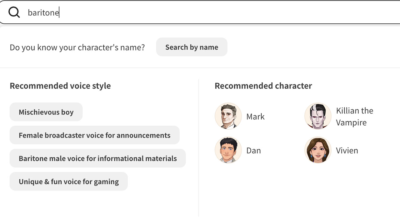Viewport: 400px width, 222px height.
Task: Click the name label "Mark"
Action: click(x=255, y=117)
